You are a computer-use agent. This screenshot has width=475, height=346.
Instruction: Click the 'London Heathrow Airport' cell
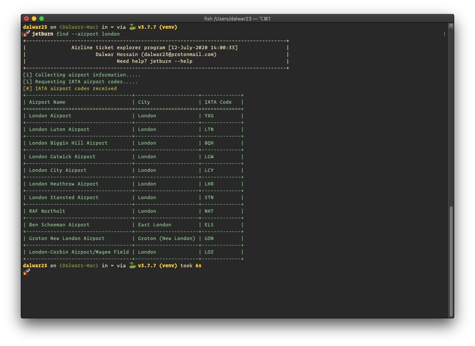(x=64, y=184)
